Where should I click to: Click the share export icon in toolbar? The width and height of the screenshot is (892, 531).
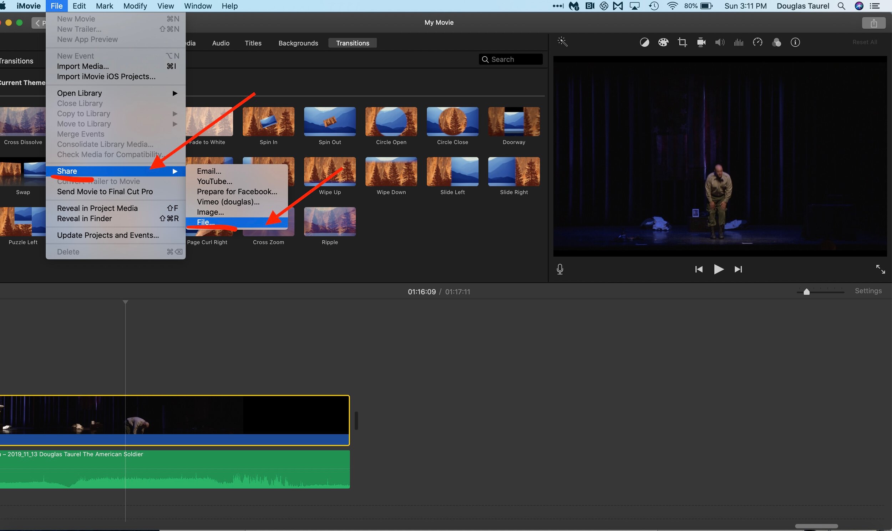(874, 23)
